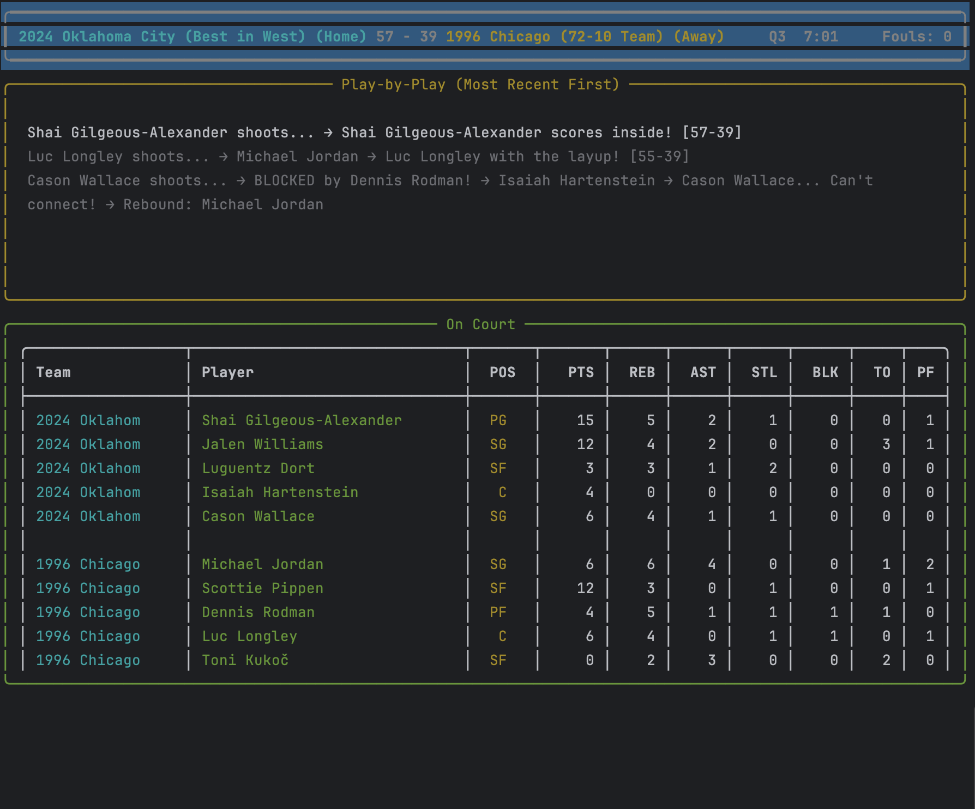Viewport: 975px width, 809px height.
Task: Click Isaiah Hartenstein's points value "4"
Action: coord(589,492)
